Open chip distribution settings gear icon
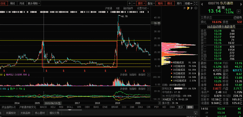243x117 pixels. coord(196,8)
